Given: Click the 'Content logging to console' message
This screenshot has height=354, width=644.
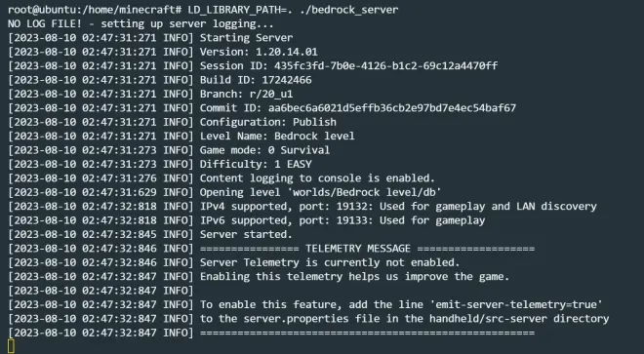Looking at the screenshot, I should click(317, 178).
